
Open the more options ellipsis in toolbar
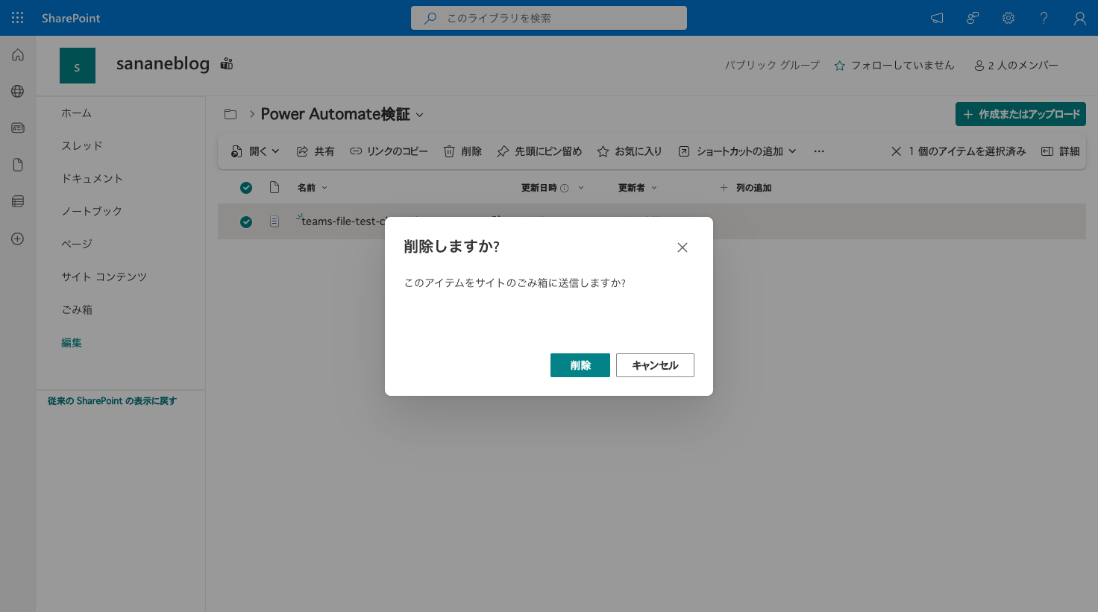pos(819,151)
